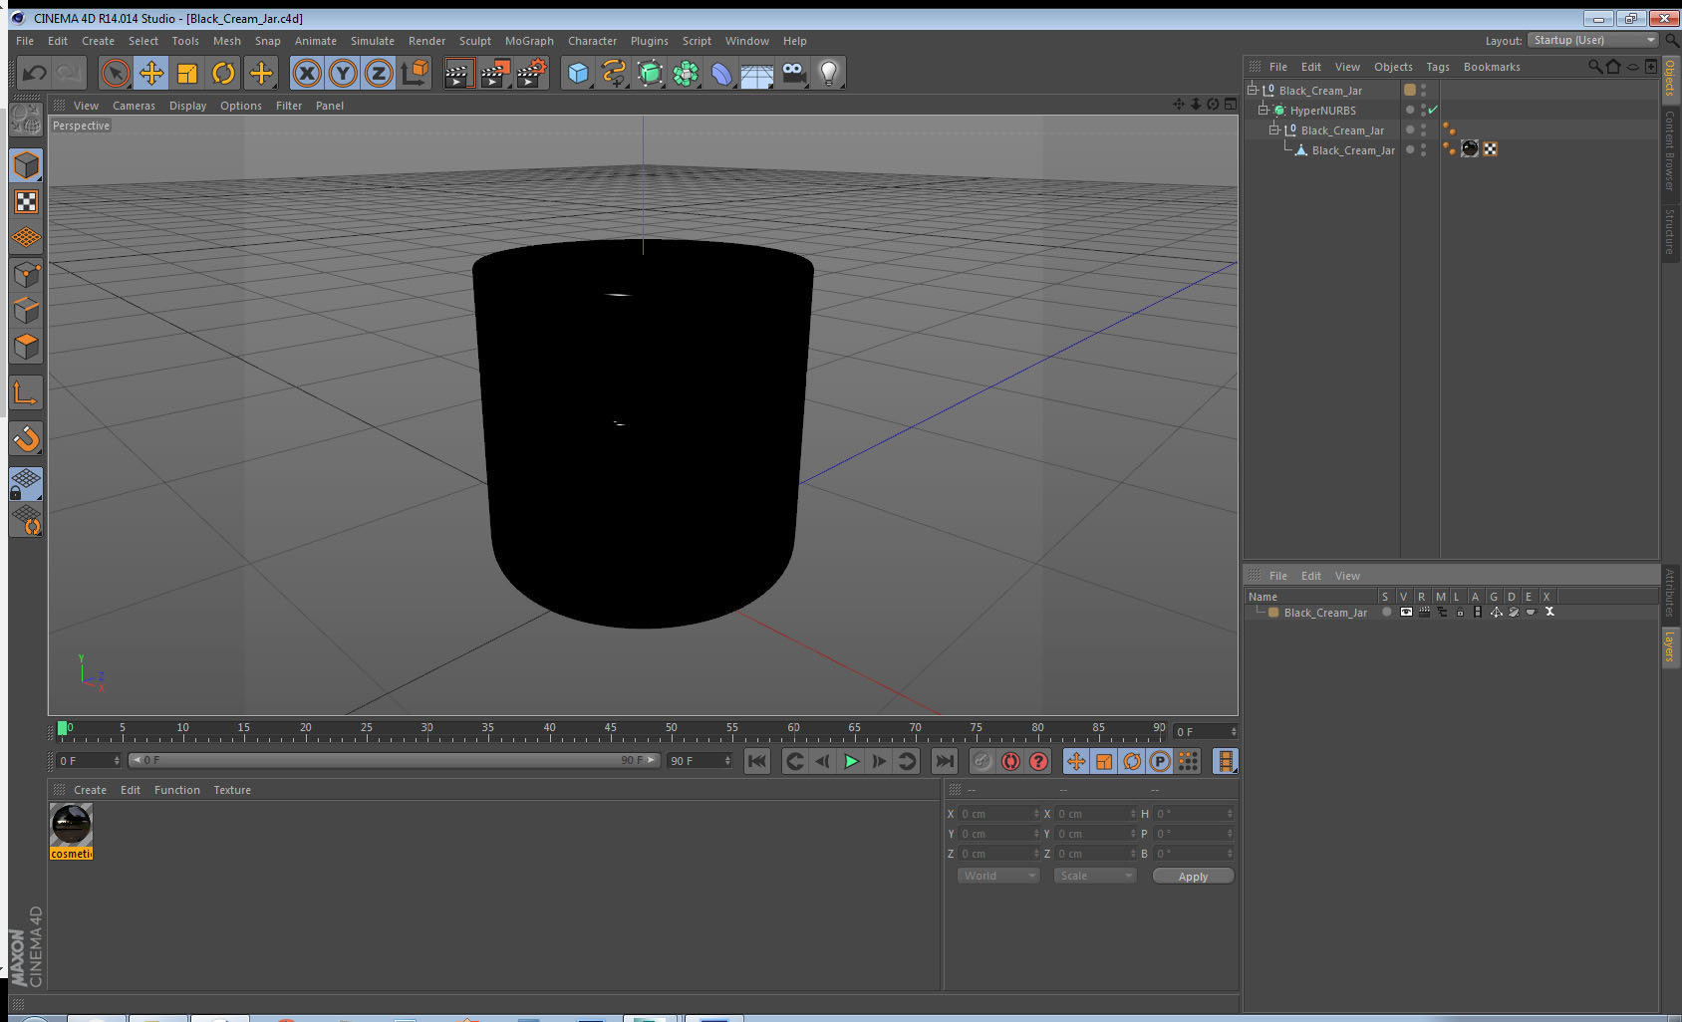Toggle HyperNURBS enable checkmark
The height and width of the screenshot is (1022, 1682).
(x=1433, y=110)
